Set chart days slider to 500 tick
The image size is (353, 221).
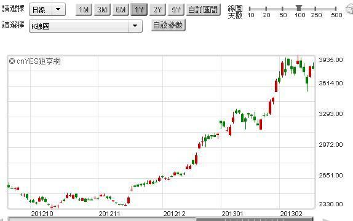point(336,9)
